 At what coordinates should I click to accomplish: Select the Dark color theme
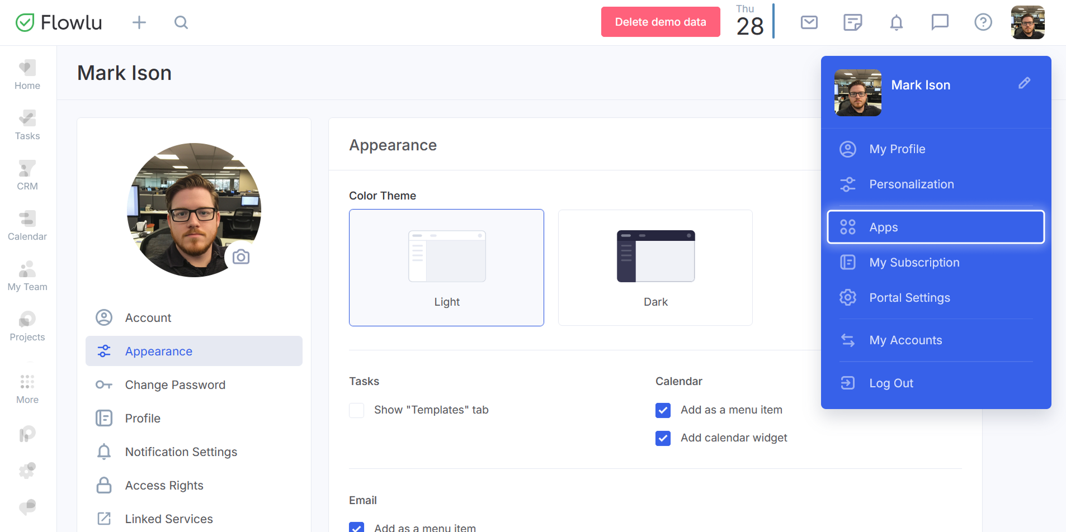(x=655, y=268)
